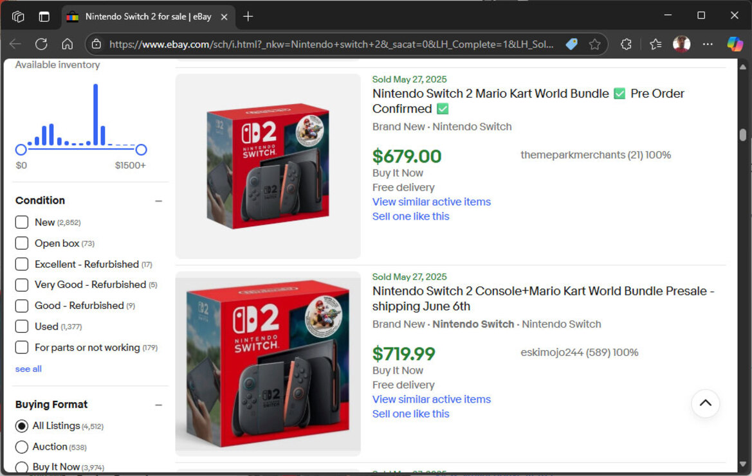This screenshot has height=476, width=752.
Task: Switch to Nintendo Switch 2 eBay tab
Action: [148, 17]
